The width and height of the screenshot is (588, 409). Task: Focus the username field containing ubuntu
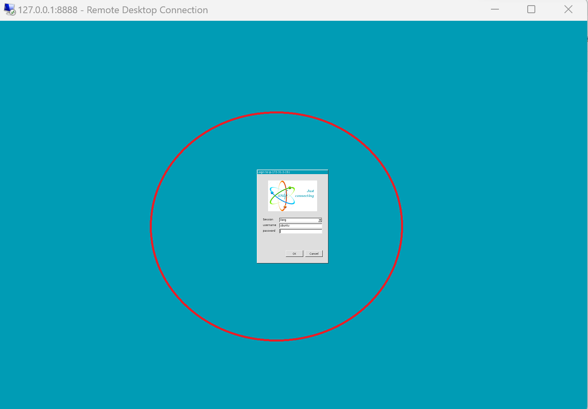tap(300, 226)
